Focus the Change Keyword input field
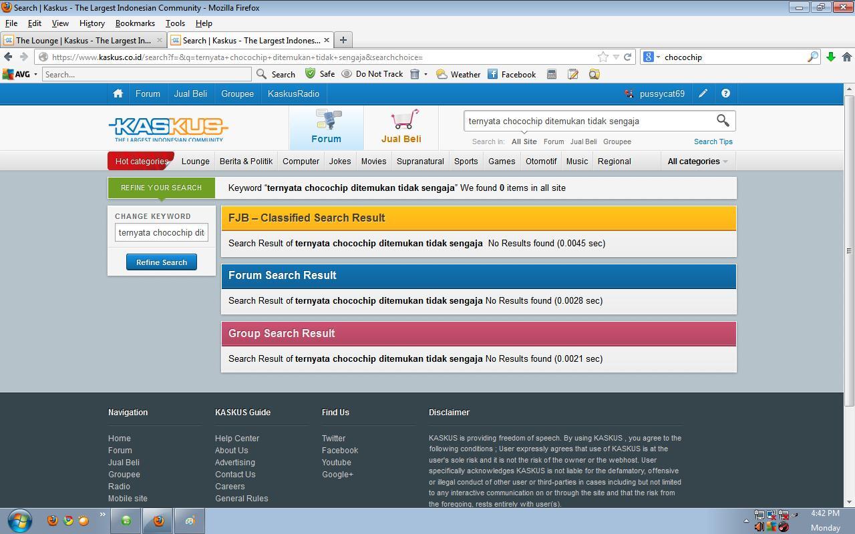The image size is (855, 534). [162, 232]
